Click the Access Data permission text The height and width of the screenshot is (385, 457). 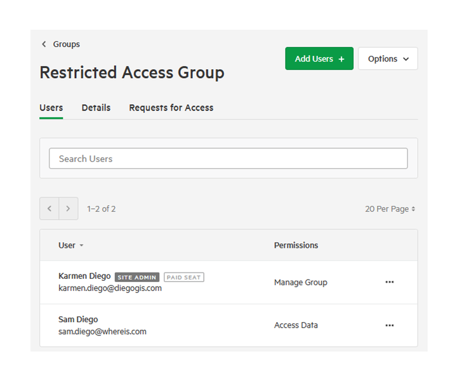pos(296,325)
